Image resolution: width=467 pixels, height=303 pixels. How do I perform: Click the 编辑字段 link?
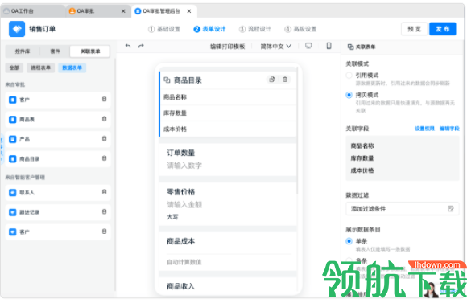tap(449, 129)
